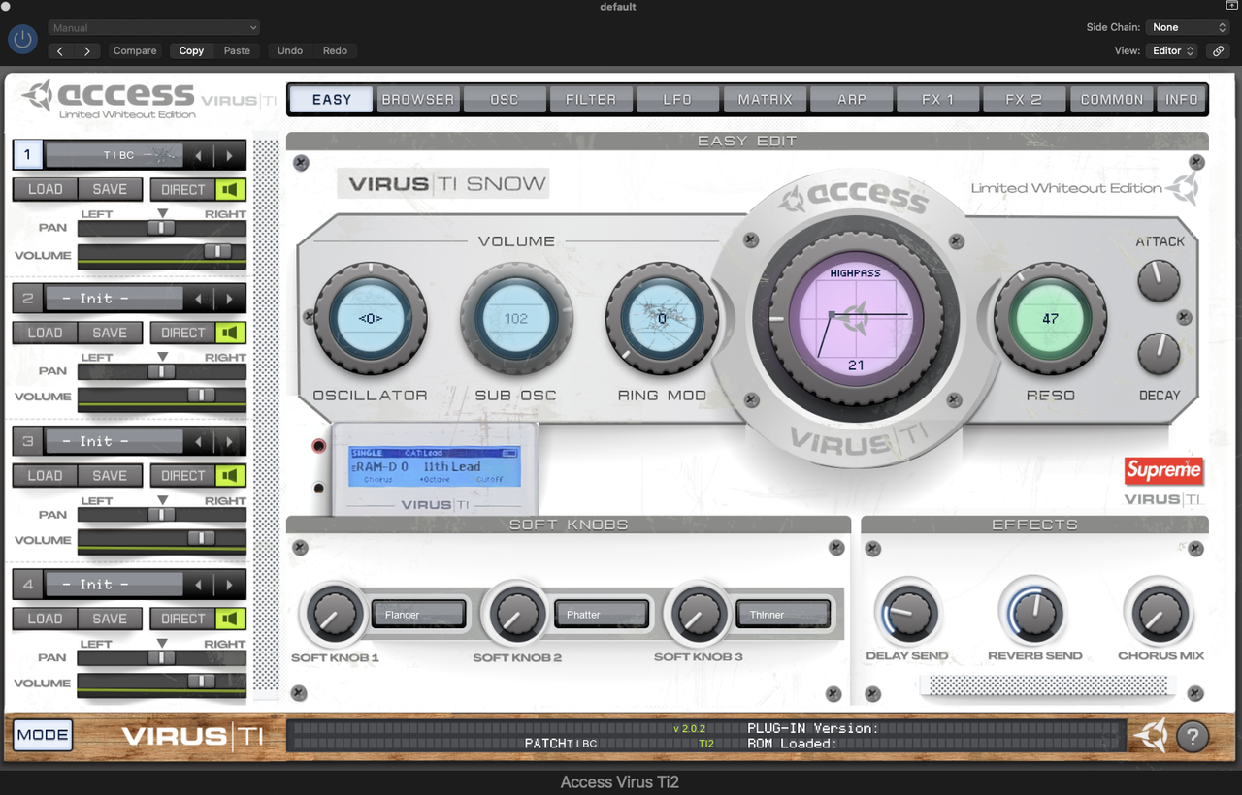Open the MATRIX tab

coord(765,99)
